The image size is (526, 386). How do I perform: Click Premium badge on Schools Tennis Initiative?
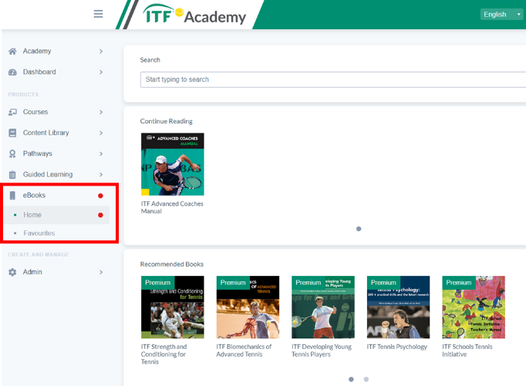[x=459, y=283]
